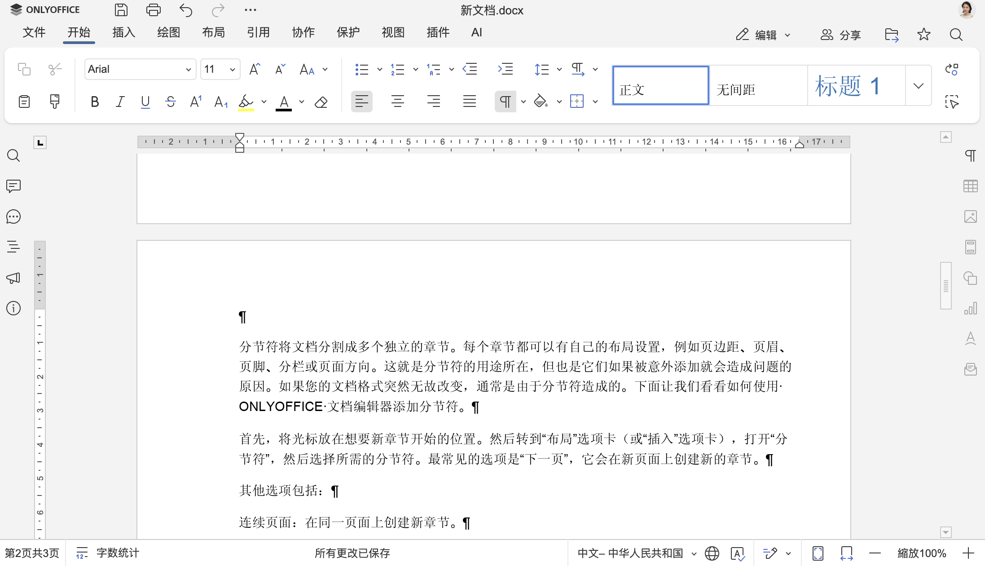Toggle strikethrough formatting
Screen dimensions: 985x566
pyautogui.click(x=171, y=102)
